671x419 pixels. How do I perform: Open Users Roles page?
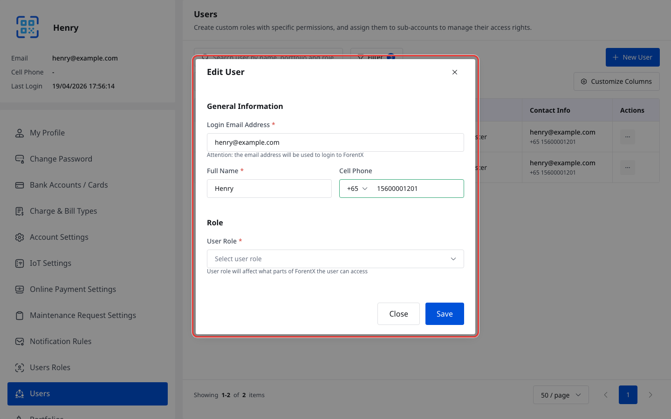pos(88,368)
